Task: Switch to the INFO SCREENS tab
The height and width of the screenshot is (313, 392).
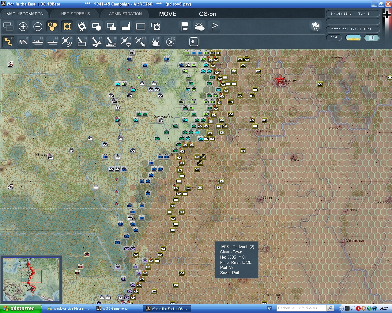Action: click(x=75, y=13)
